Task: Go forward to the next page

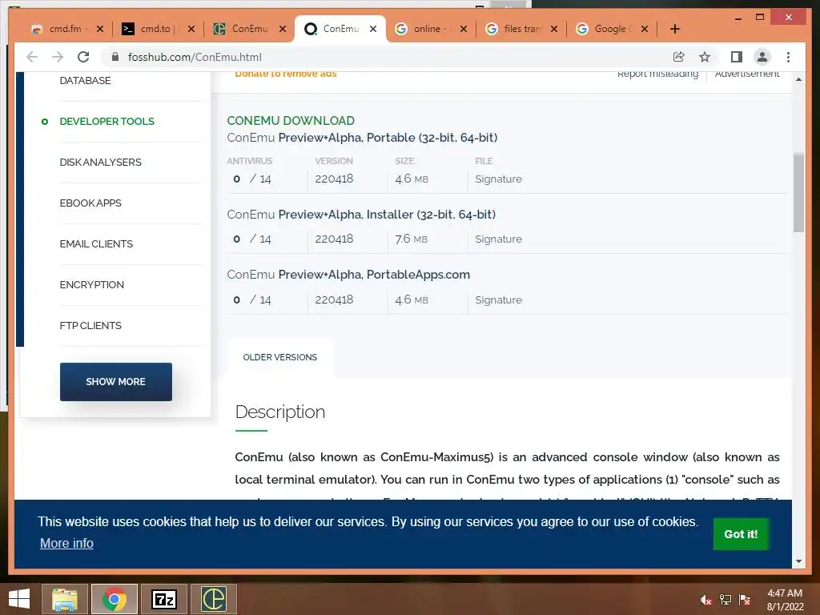Action: 58,57
